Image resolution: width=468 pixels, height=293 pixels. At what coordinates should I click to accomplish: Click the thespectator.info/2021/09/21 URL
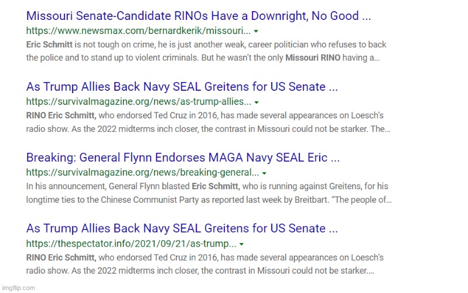(131, 243)
